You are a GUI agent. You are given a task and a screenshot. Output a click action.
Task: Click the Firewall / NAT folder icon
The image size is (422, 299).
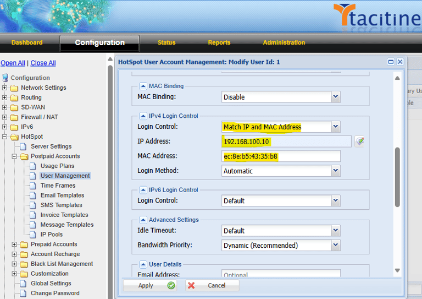[14, 117]
